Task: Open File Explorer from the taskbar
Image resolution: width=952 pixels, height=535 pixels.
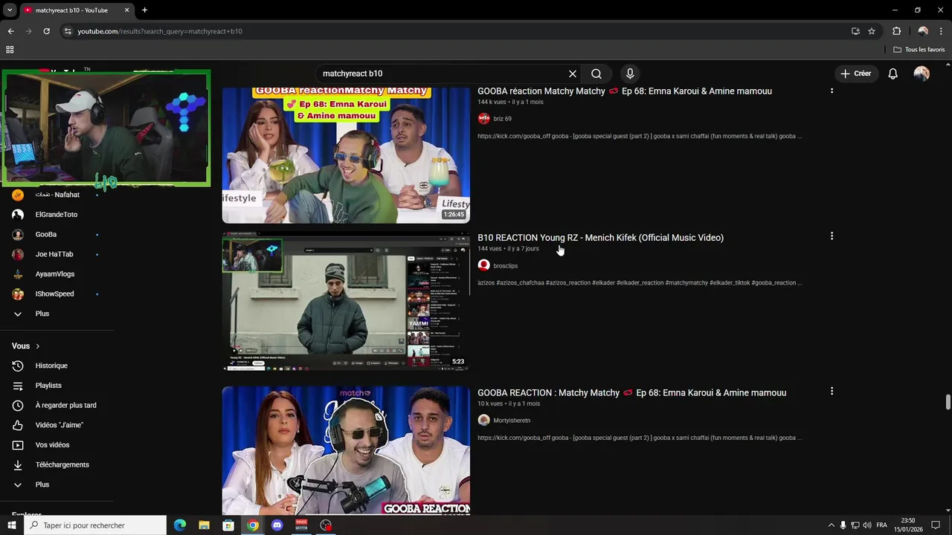Action: 204,525
